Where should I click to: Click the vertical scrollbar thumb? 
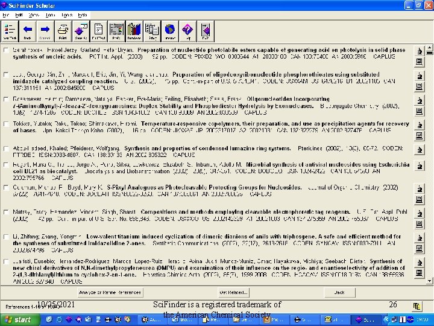tap(429, 52)
